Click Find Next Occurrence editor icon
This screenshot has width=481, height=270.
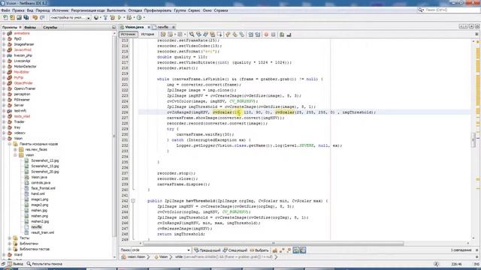point(205,34)
